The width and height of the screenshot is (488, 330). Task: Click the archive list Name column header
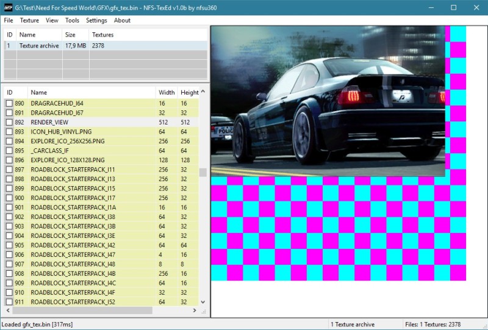coord(39,35)
